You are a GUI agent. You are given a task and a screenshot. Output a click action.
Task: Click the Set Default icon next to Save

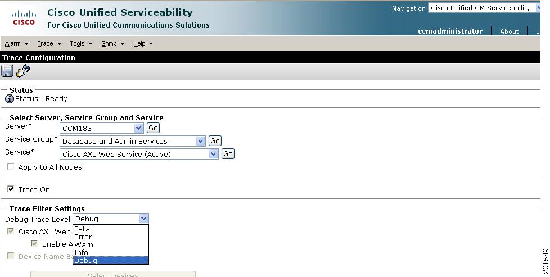(x=23, y=71)
